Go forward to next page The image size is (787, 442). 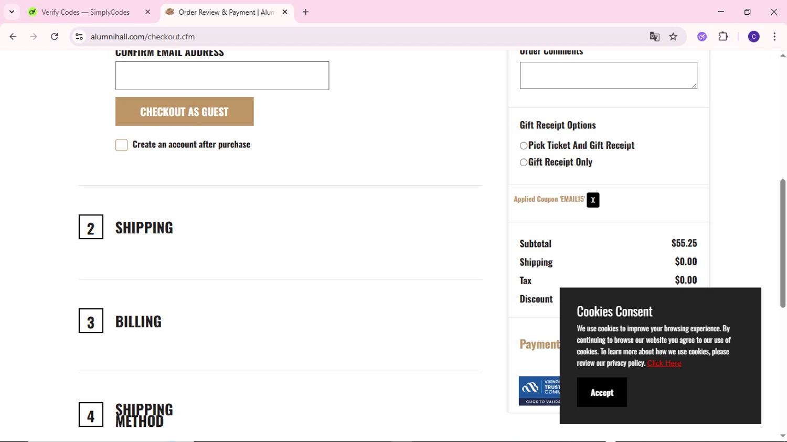tap(34, 37)
